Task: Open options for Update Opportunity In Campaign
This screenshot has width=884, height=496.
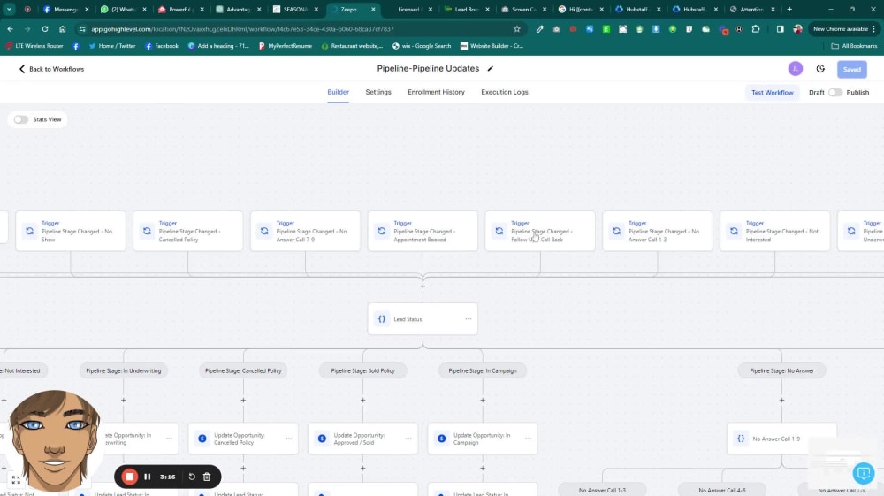Action: pos(529,439)
